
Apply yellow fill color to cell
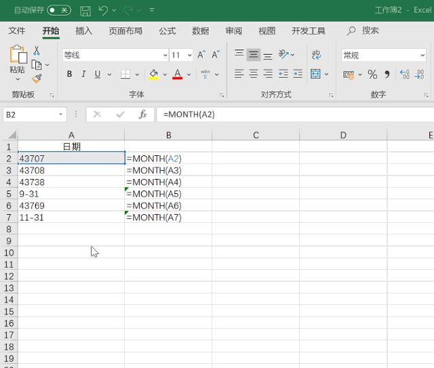[154, 74]
